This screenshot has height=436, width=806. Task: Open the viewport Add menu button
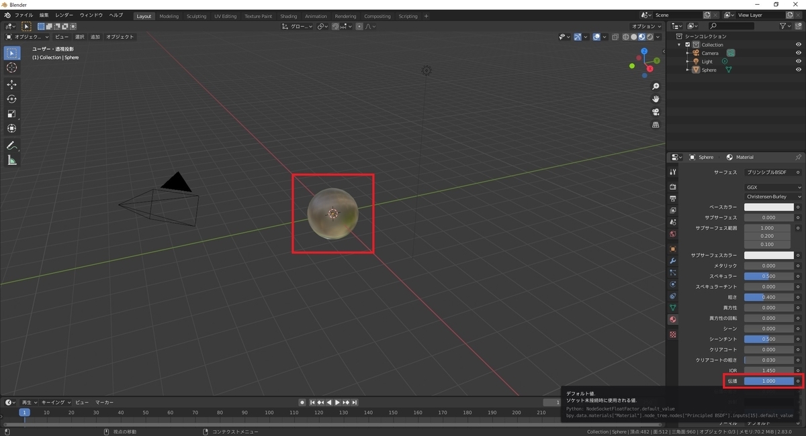click(x=95, y=37)
